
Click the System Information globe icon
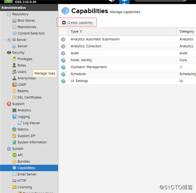14,142
